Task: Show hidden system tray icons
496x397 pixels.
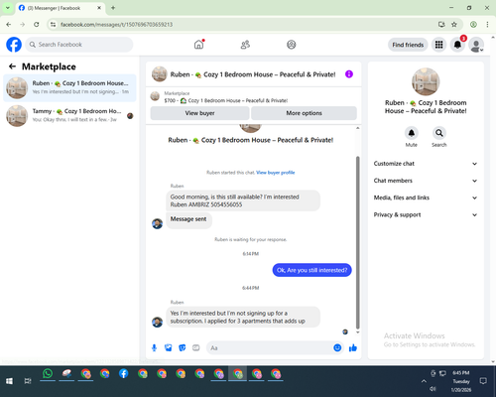Action: point(424,381)
